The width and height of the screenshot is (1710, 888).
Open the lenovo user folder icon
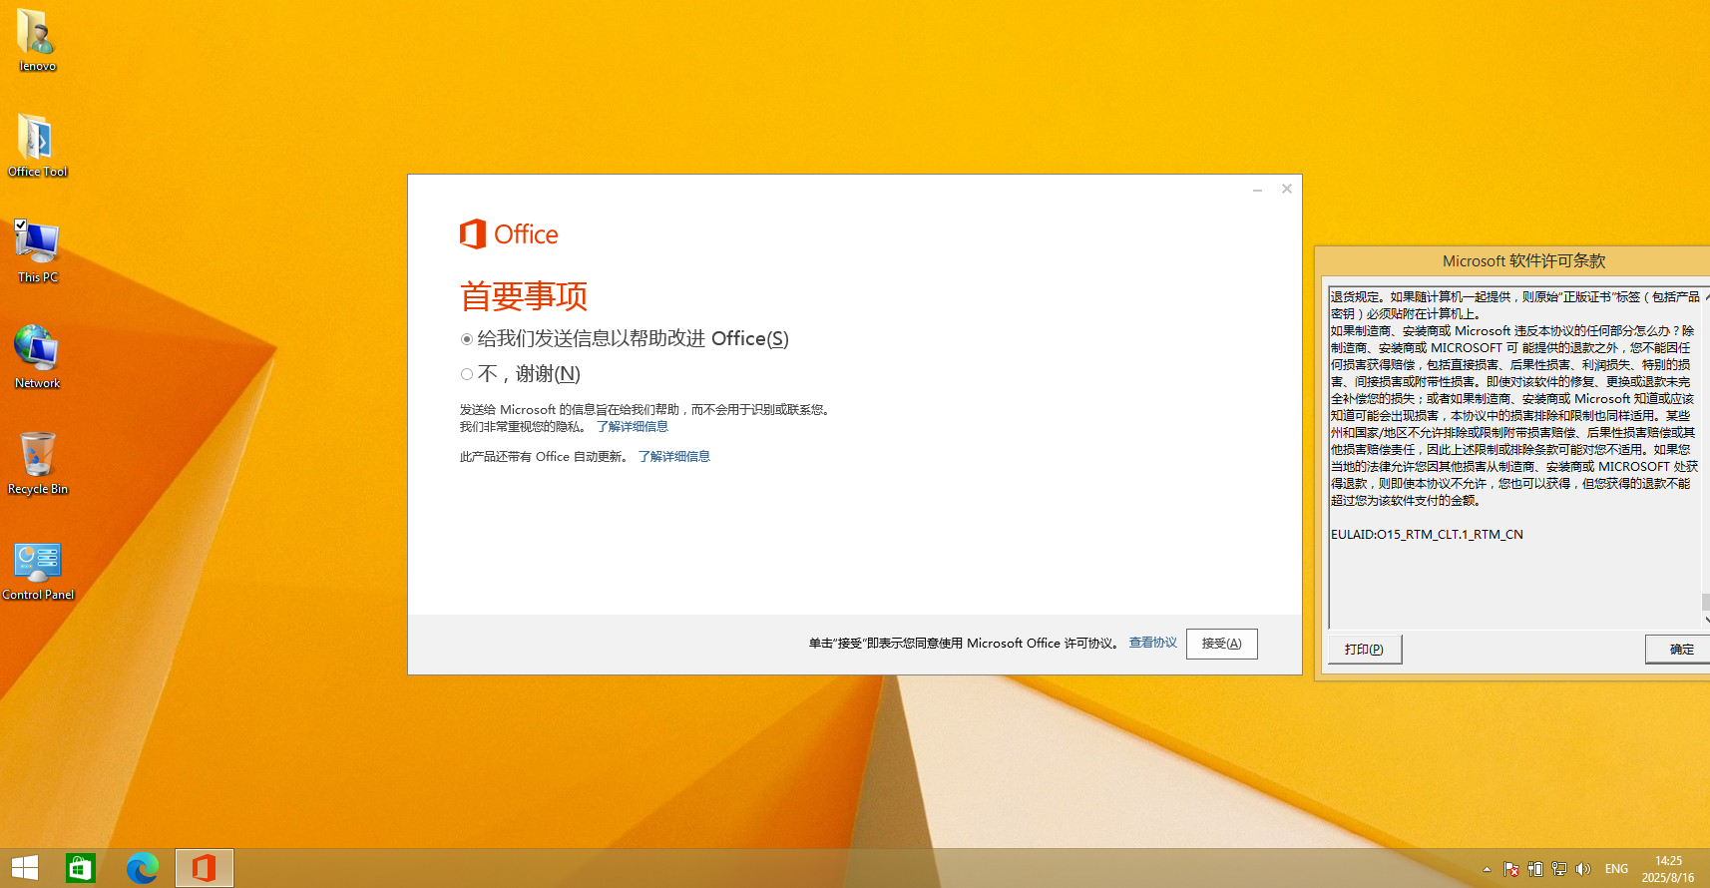pyautogui.click(x=37, y=34)
